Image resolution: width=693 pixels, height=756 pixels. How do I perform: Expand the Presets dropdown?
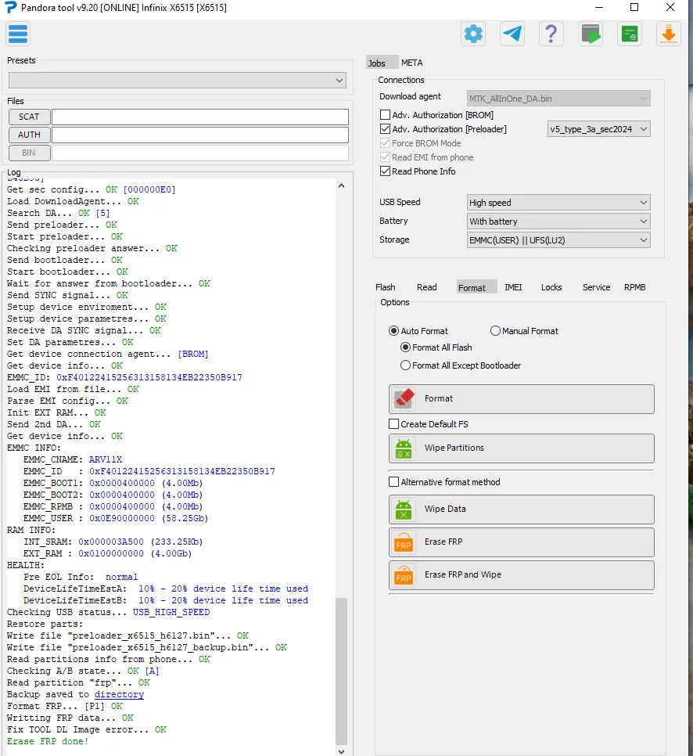(x=177, y=80)
